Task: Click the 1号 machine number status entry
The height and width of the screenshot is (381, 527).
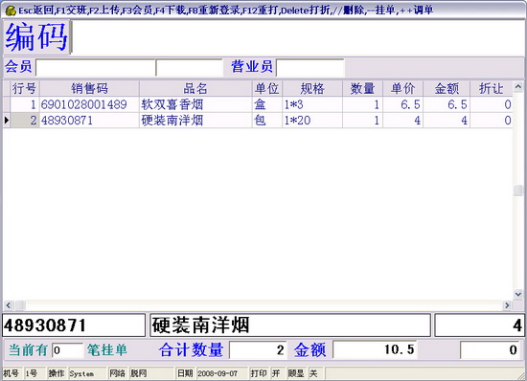Action: click(x=34, y=373)
